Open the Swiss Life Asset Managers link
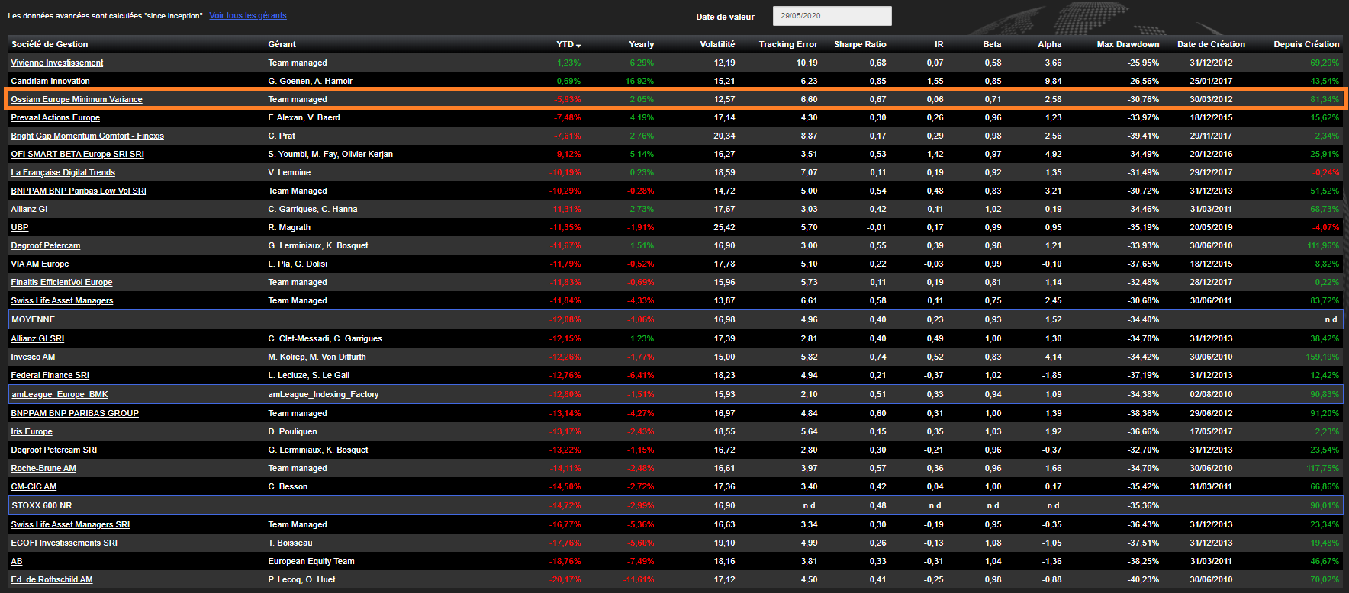1349x593 pixels. (x=62, y=300)
